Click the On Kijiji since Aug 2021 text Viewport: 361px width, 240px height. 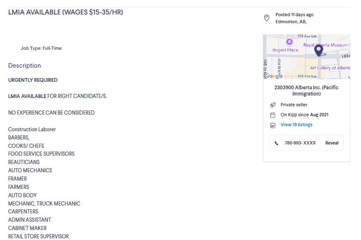coord(304,115)
